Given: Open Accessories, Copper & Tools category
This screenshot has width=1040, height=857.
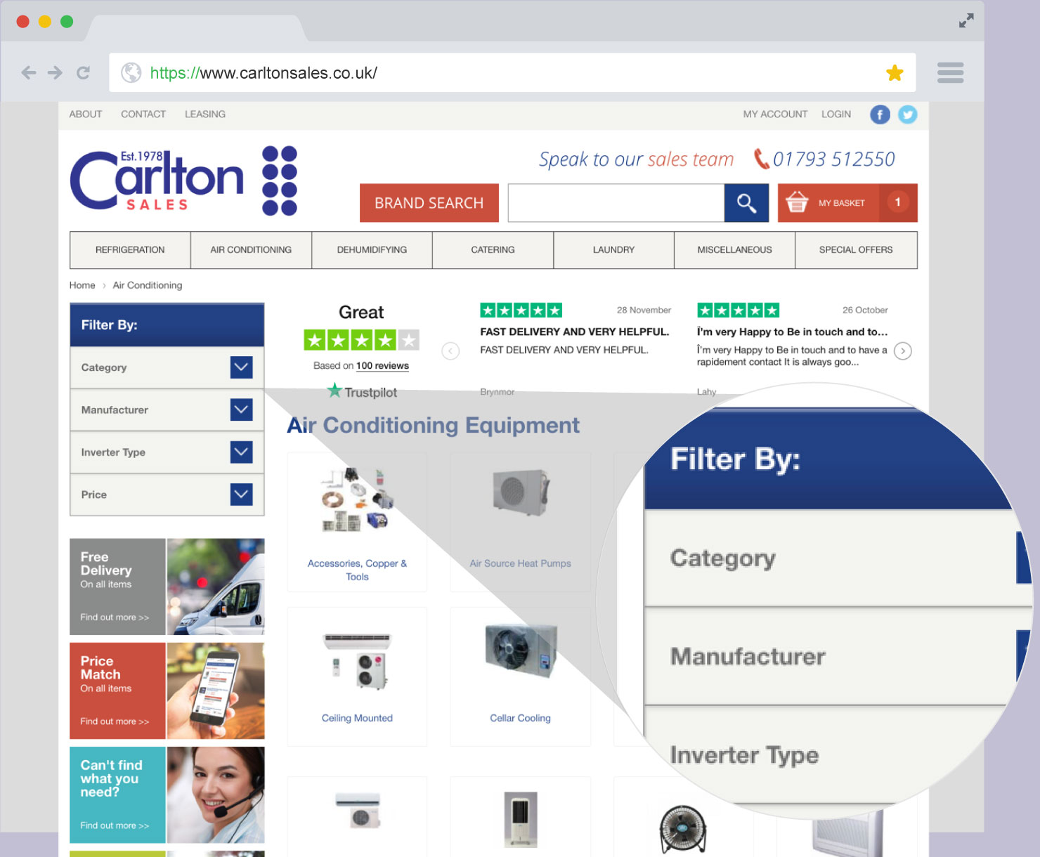Looking at the screenshot, I should (x=357, y=522).
